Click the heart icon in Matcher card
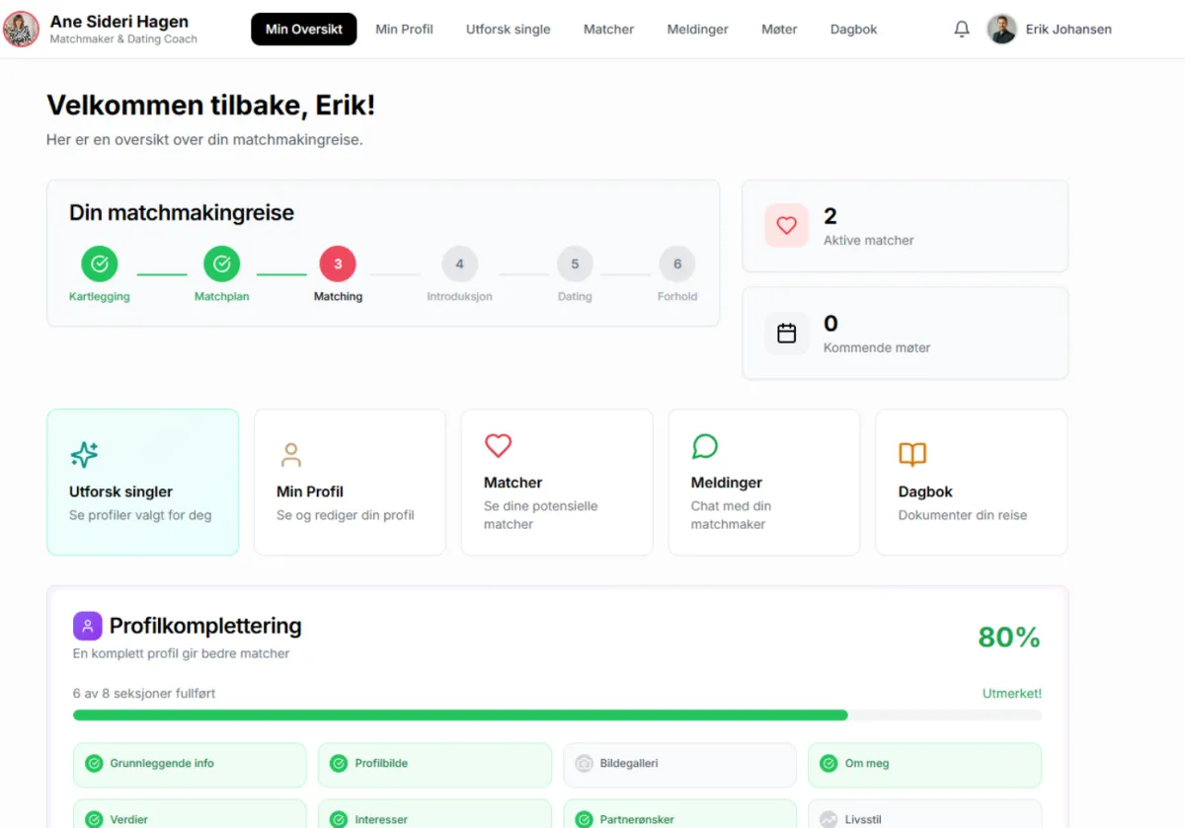1185x828 pixels. (498, 445)
